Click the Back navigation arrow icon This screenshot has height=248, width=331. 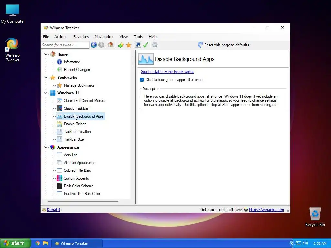pos(94,45)
